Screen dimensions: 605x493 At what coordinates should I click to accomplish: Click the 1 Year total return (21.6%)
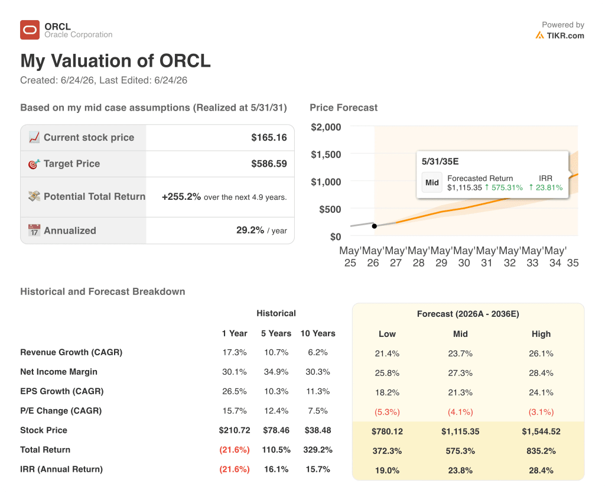(235, 450)
